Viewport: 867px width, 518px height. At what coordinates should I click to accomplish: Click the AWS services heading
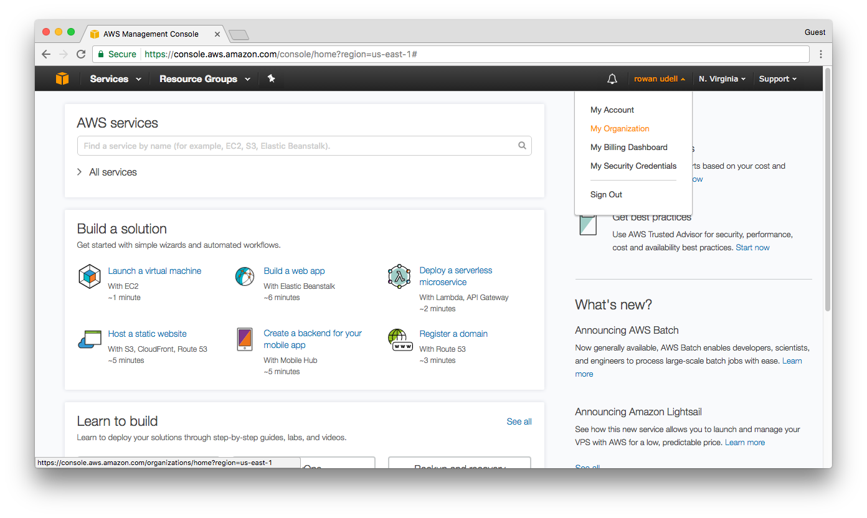117,123
